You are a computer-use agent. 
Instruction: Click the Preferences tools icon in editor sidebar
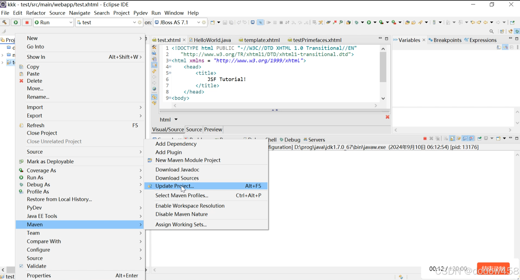point(154,47)
